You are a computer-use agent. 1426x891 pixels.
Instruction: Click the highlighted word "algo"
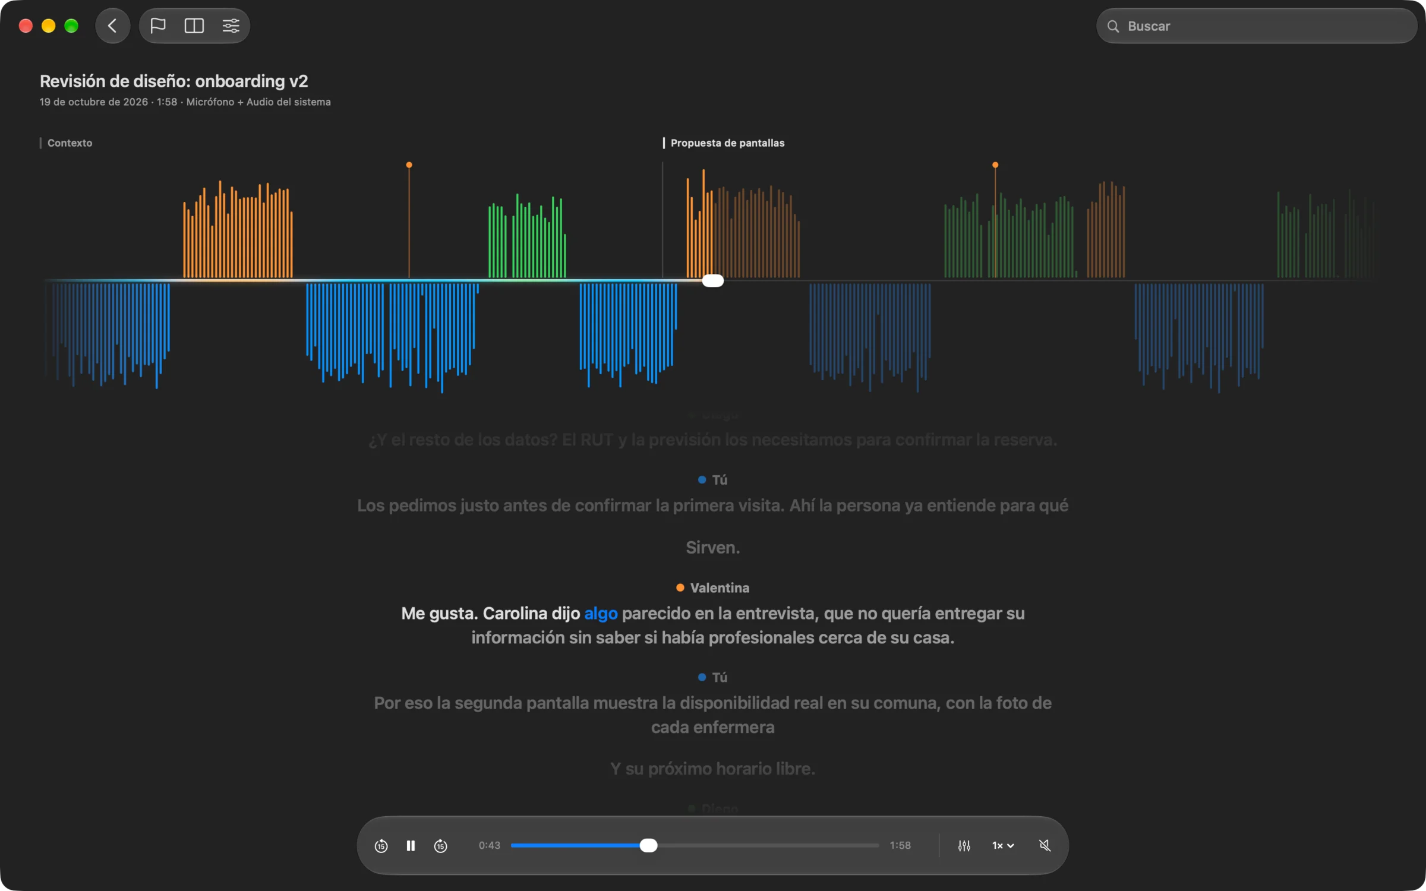coord(601,613)
